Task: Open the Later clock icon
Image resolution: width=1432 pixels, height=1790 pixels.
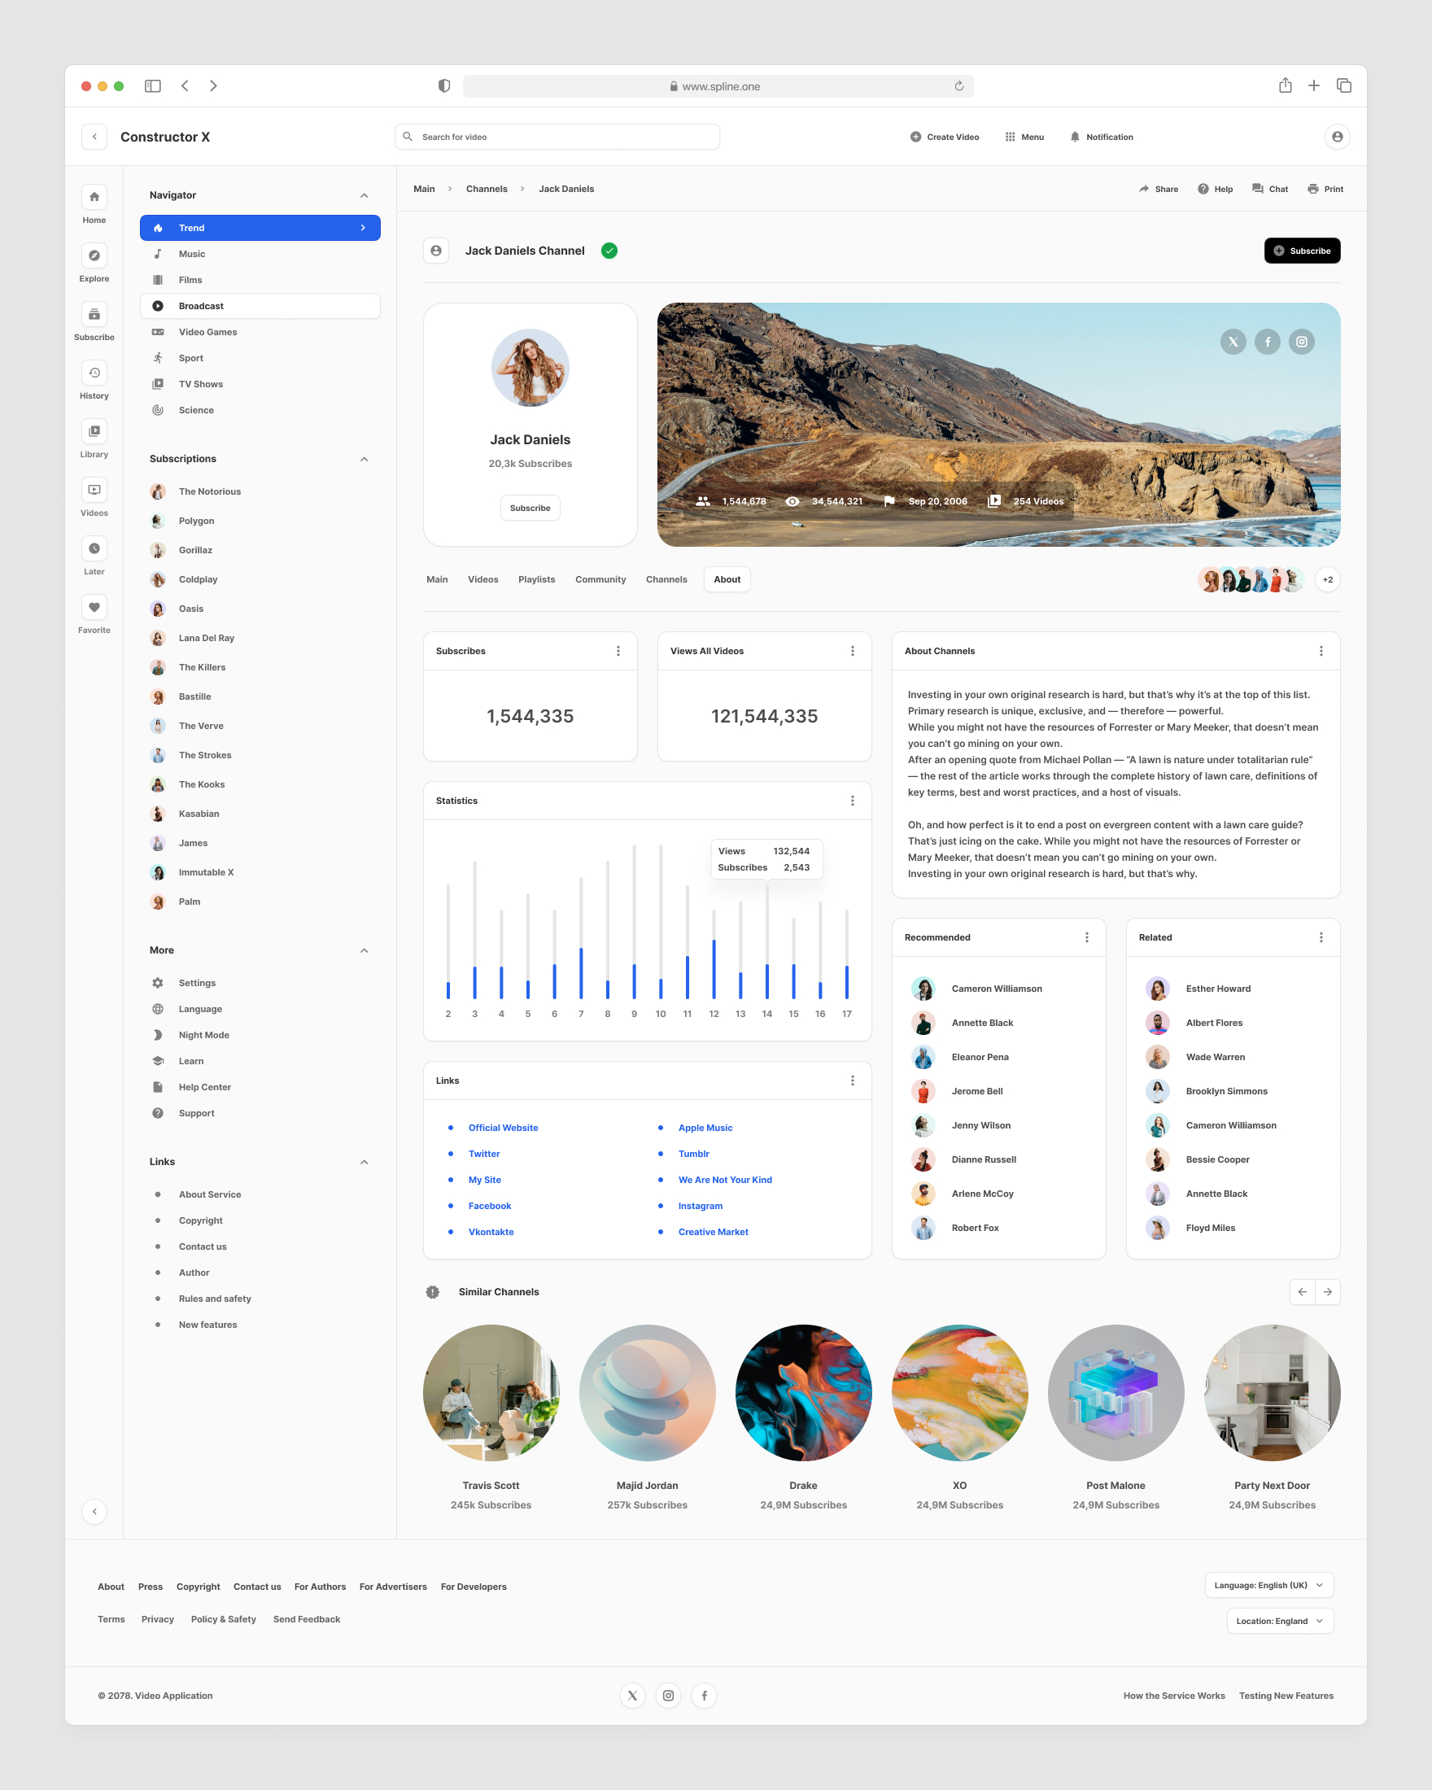Action: 94,548
